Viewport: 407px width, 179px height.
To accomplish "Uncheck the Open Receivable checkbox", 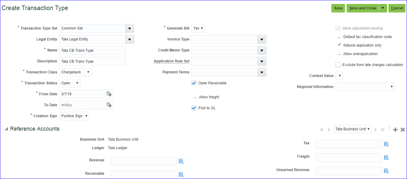I will (194, 83).
